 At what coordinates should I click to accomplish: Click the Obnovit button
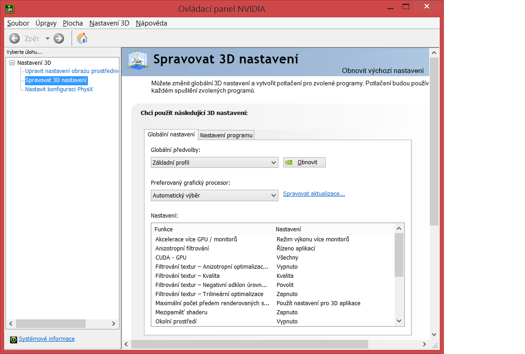coord(304,162)
